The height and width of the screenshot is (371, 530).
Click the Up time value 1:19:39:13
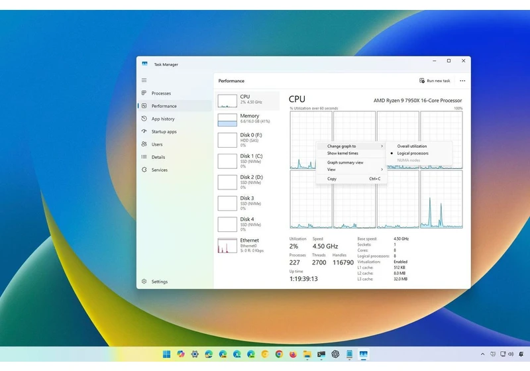click(303, 279)
